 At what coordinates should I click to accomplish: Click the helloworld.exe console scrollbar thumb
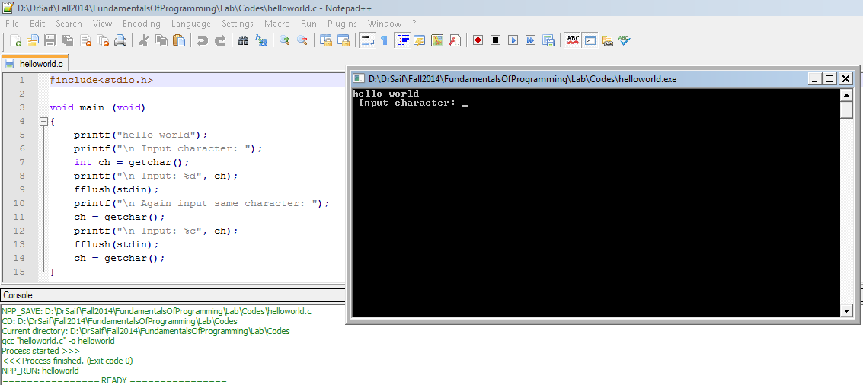846,110
